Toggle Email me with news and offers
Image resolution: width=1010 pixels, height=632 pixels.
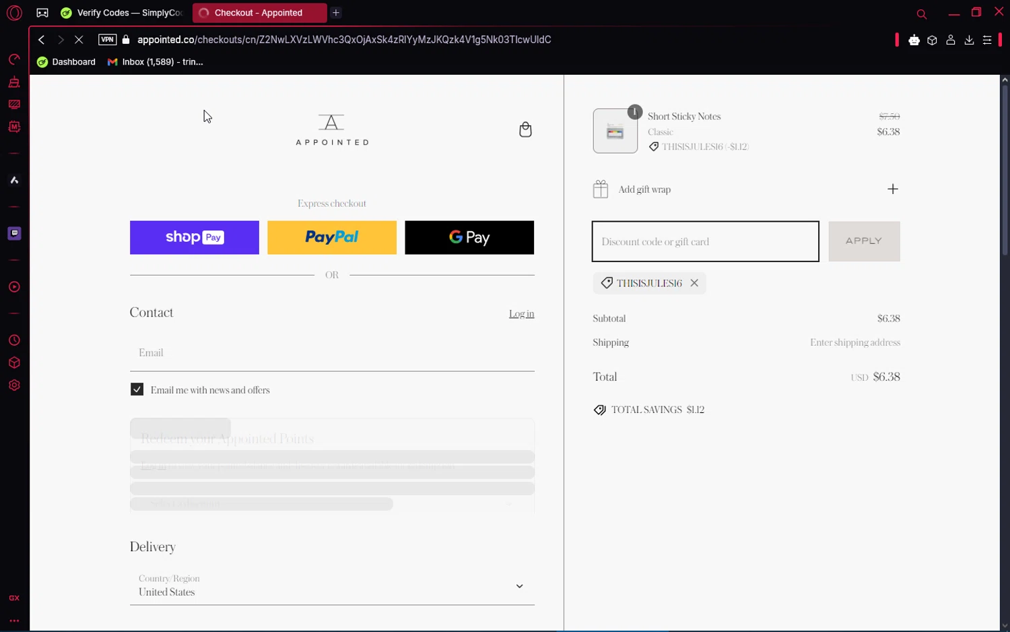(137, 389)
